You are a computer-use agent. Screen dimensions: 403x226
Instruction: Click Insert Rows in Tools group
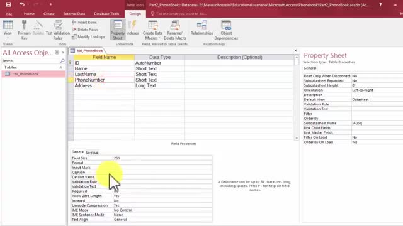coord(84,23)
